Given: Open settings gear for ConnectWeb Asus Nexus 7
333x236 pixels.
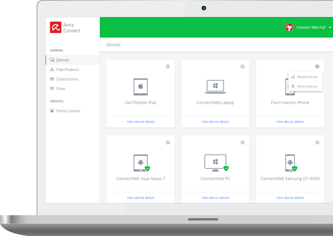Looking at the screenshot, I should (x=168, y=143).
